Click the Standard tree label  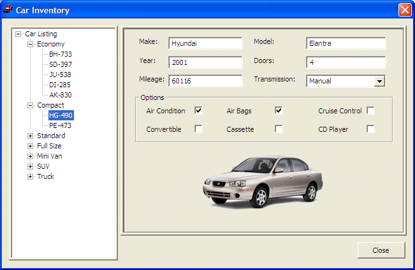(51, 136)
